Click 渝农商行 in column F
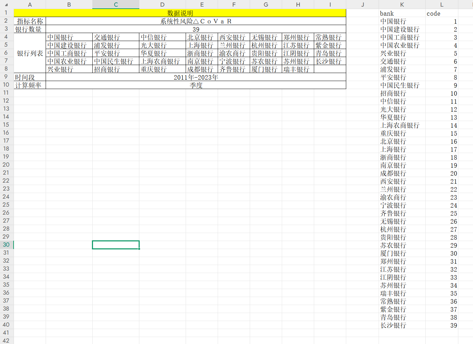 click(232, 53)
